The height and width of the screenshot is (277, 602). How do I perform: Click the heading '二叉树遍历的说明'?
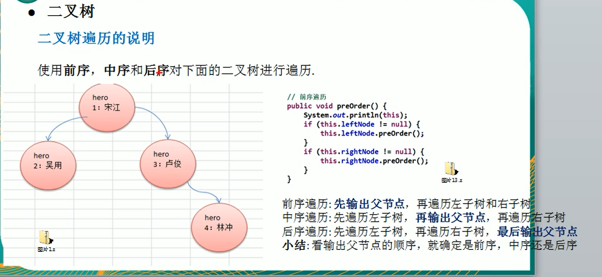96,38
